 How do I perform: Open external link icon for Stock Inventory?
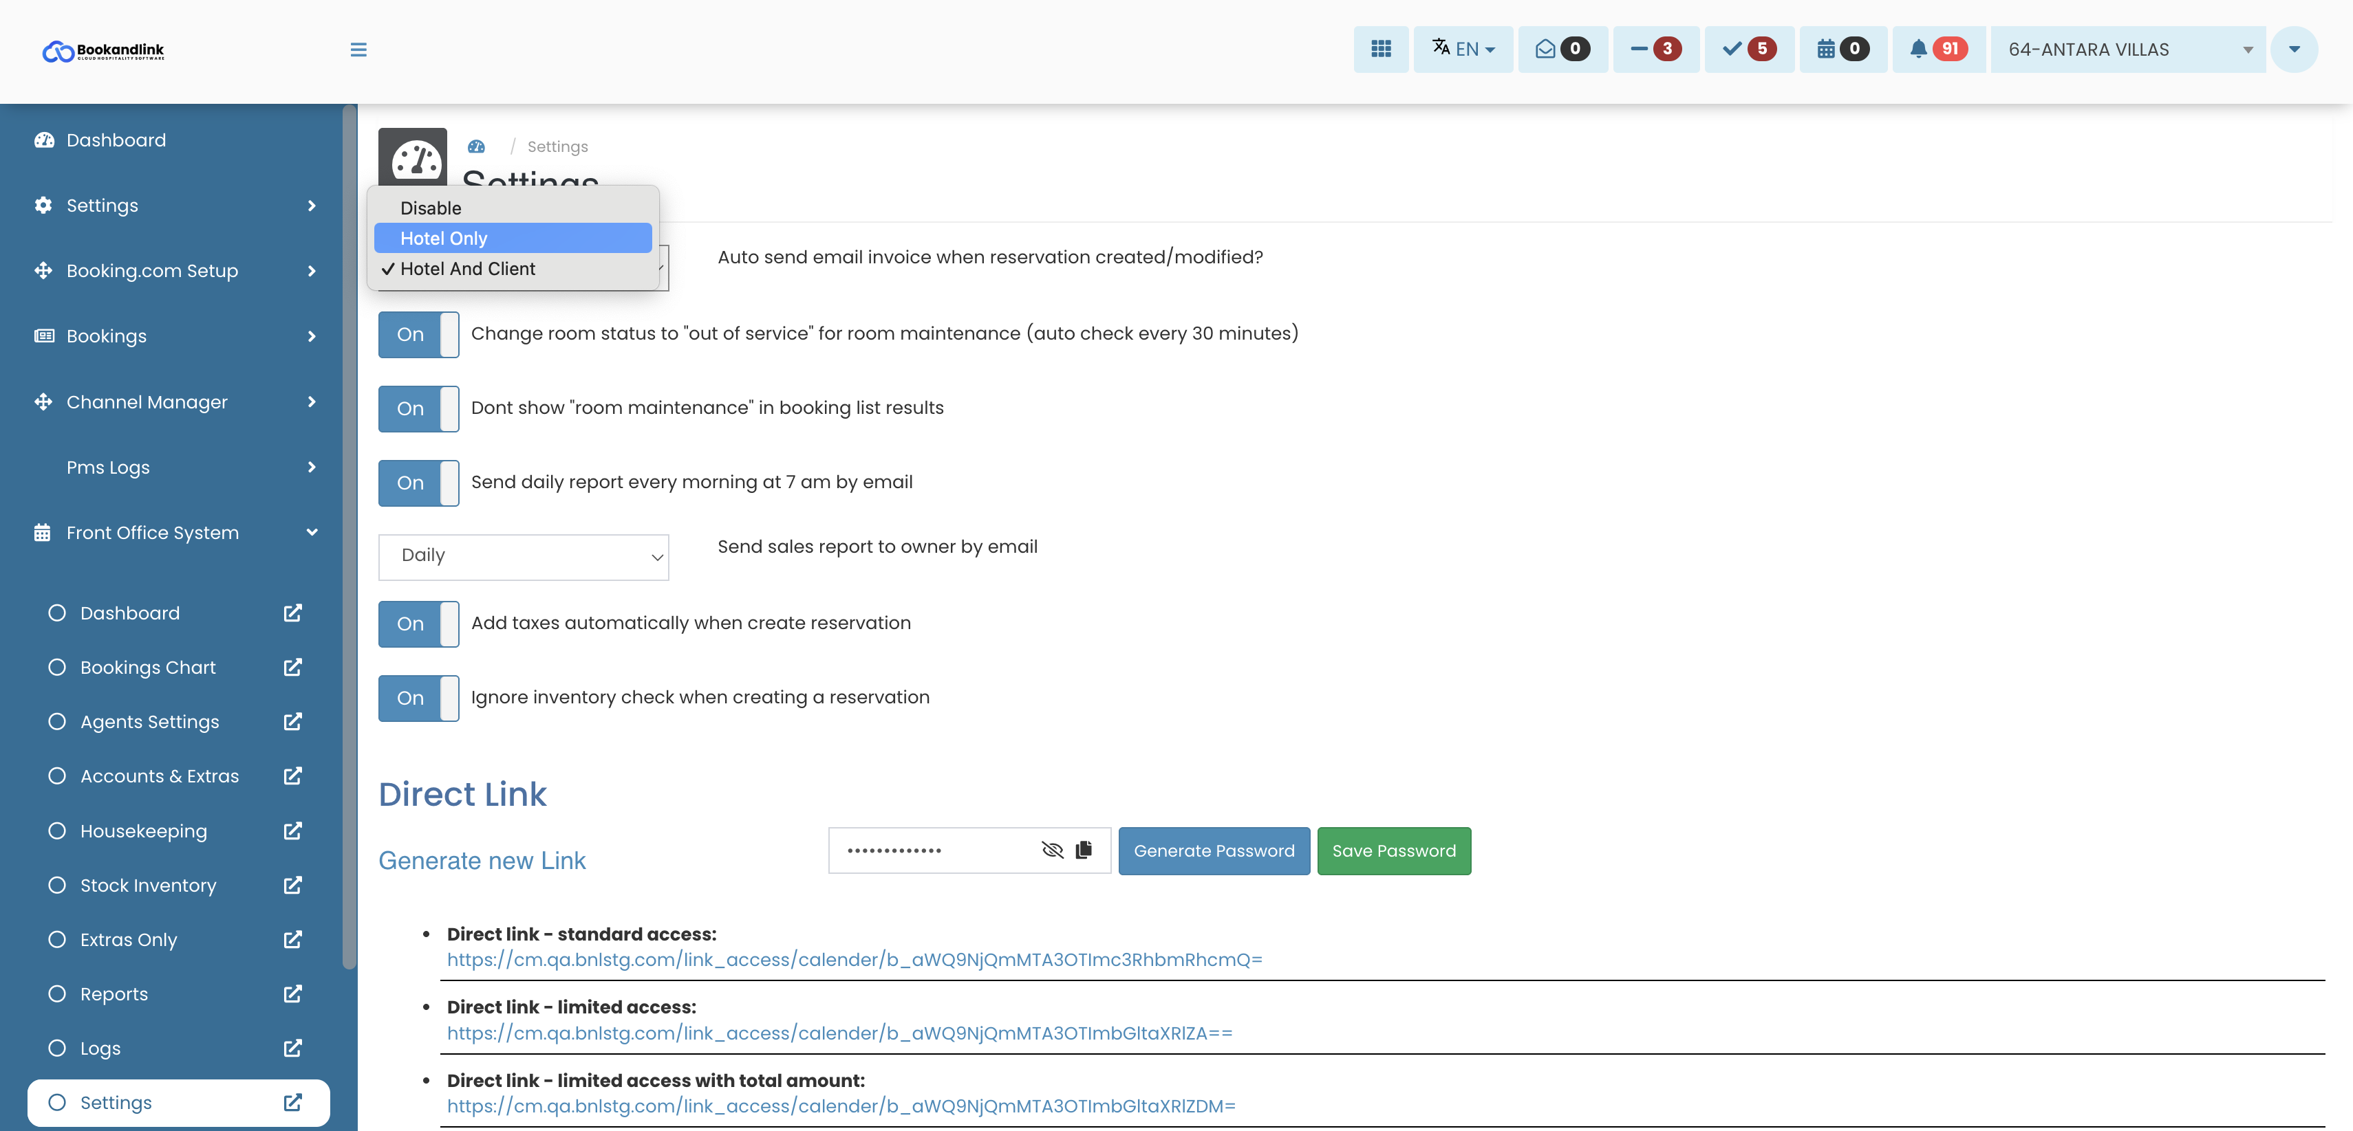click(x=292, y=885)
